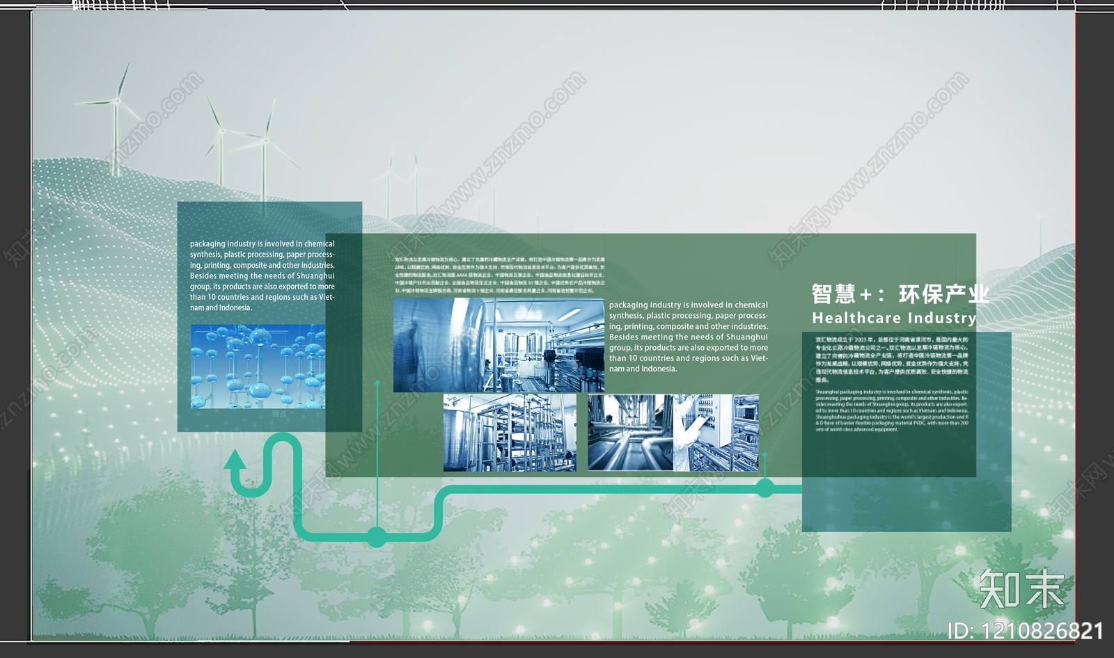Click the Healthcare Industry subtitle
The image size is (1114, 658).
[x=894, y=318]
